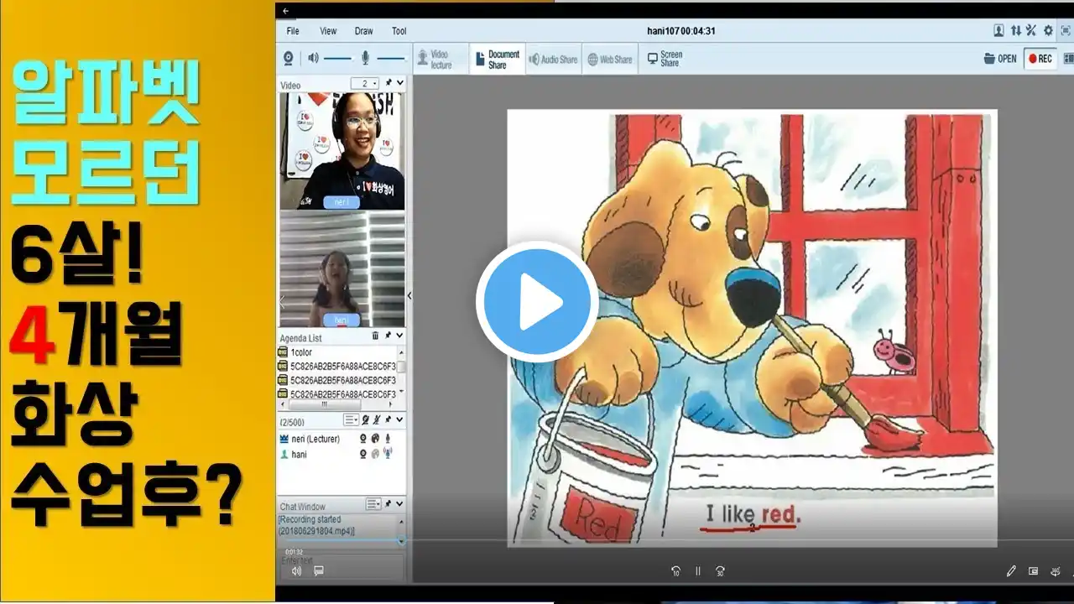
Task: Switch to Audio Share tab
Action: tap(554, 59)
